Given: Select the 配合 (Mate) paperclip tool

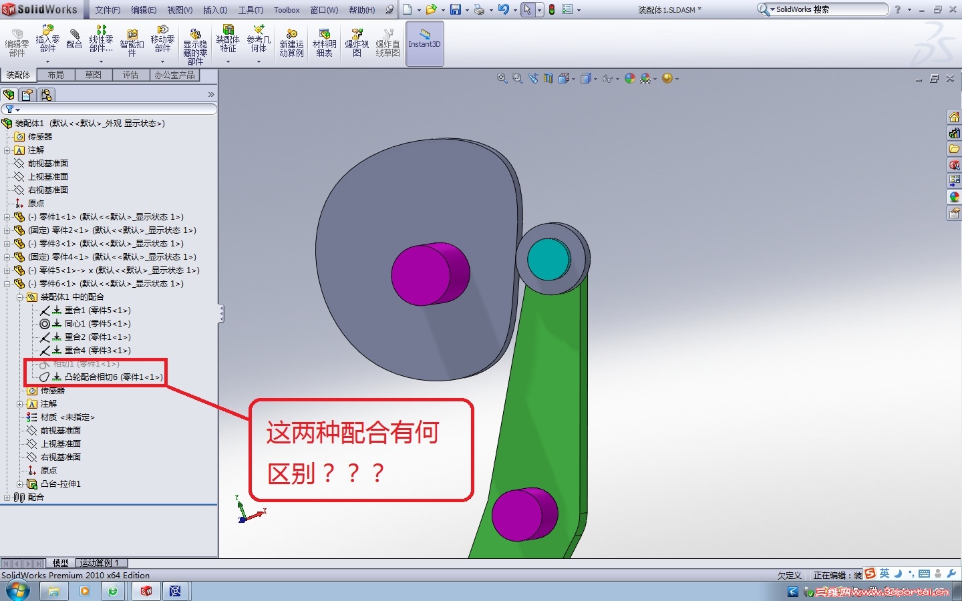Looking at the screenshot, I should (x=74, y=39).
